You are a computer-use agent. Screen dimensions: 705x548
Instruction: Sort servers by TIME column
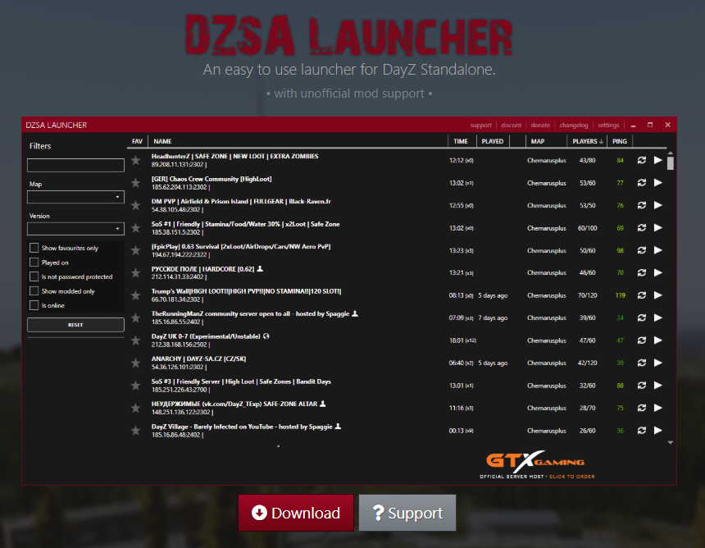coord(461,141)
